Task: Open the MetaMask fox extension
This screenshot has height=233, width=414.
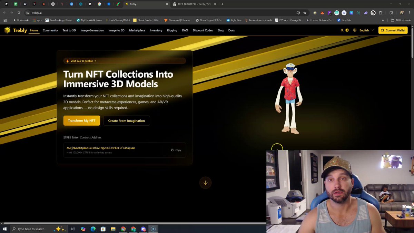Action: pos(322,13)
